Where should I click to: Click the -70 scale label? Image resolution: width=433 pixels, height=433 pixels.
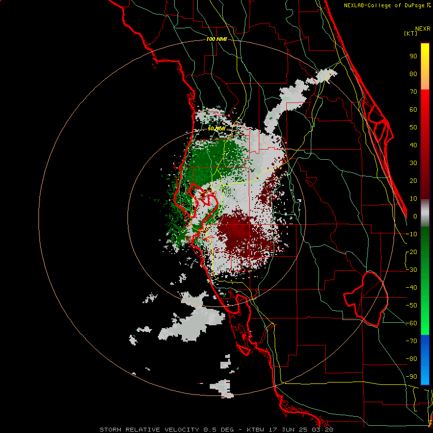[411, 341]
